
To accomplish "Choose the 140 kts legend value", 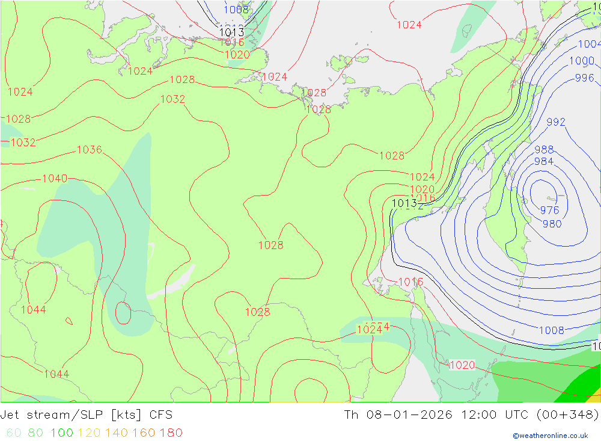I will 117,433.
